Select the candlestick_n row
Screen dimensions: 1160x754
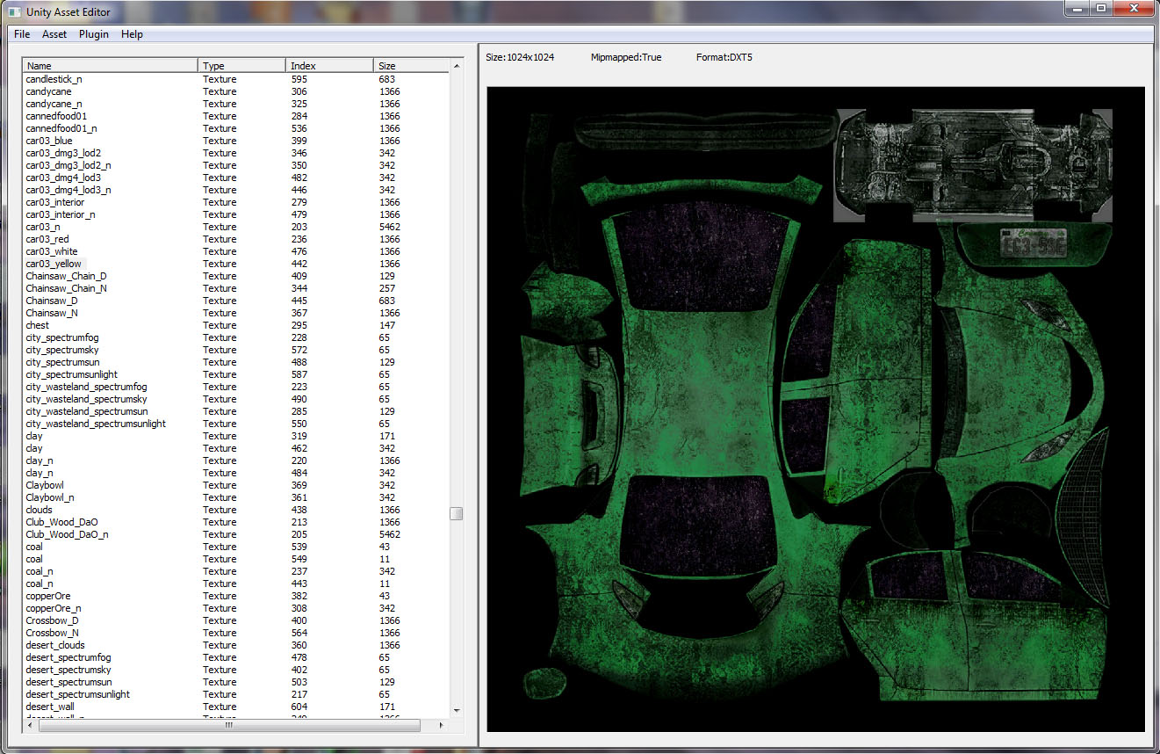click(x=235, y=79)
